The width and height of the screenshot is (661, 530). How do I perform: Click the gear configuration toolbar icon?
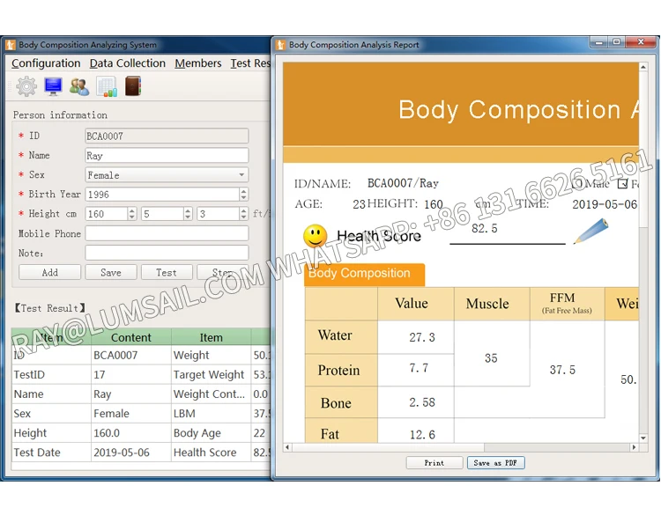[26, 86]
